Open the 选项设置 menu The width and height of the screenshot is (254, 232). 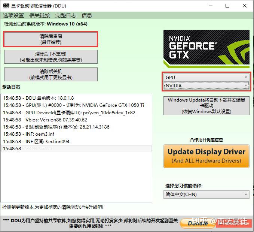[x=13, y=15]
